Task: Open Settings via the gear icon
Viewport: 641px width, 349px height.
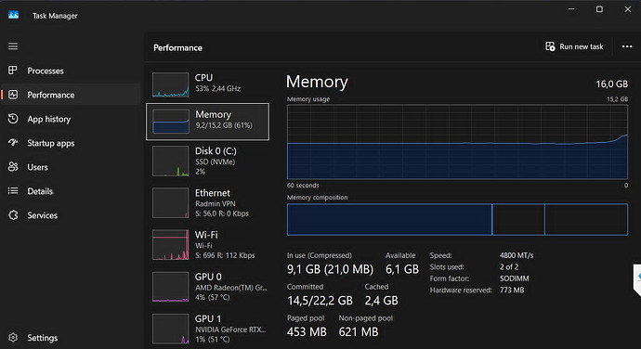Action: point(13,338)
